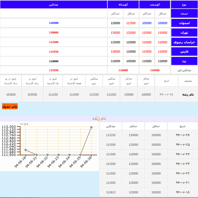Click the chart data point for 94-06-21

(x=37, y=155)
